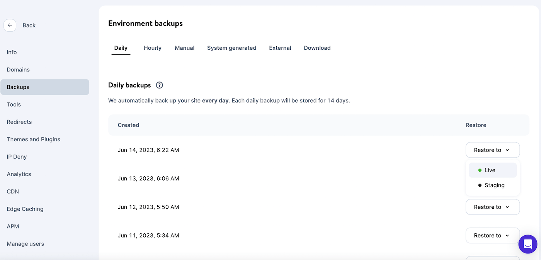The image size is (541, 260).
Task: Go to the Download tab
Action: (x=317, y=48)
